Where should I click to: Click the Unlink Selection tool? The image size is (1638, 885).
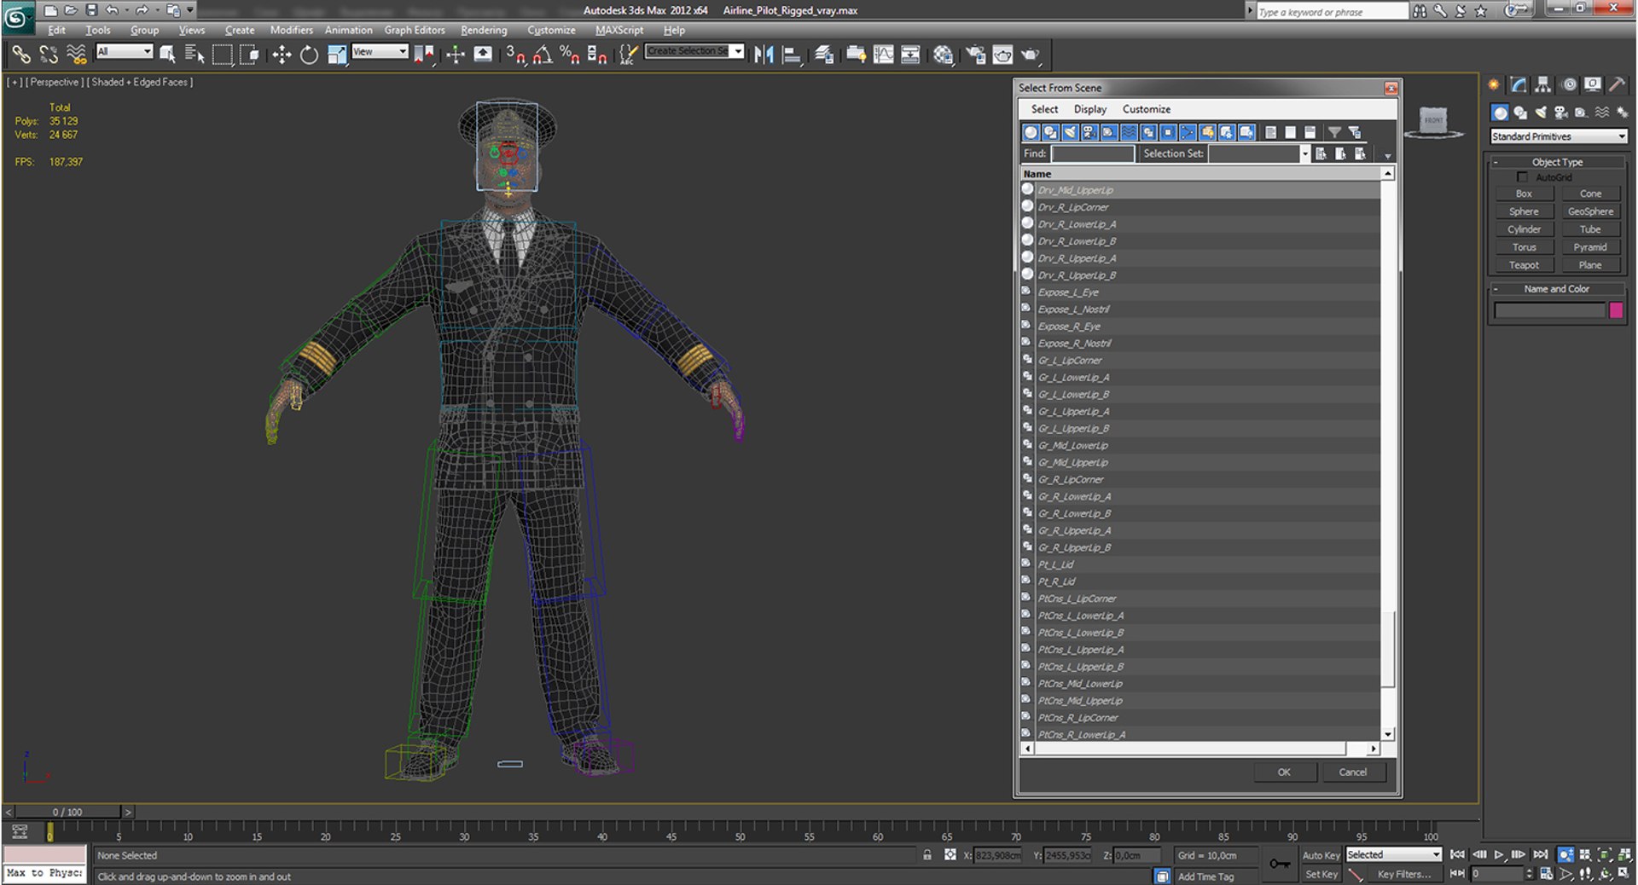pos(49,55)
